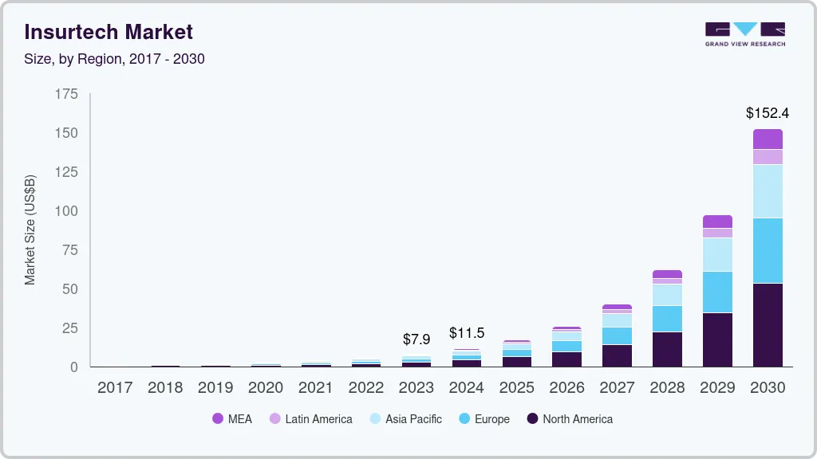Click the Grand View Research logo
Image resolution: width=817 pixels, height=459 pixels.
[x=744, y=34]
